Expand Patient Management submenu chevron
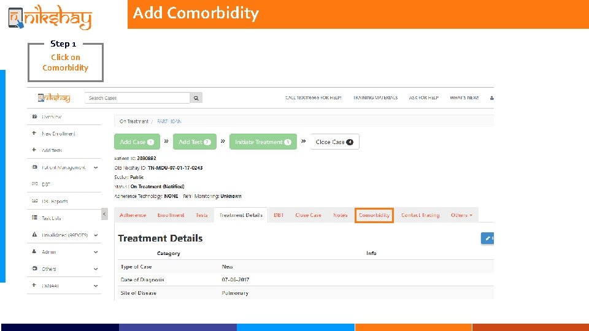This screenshot has width=589, height=331. tap(96, 168)
